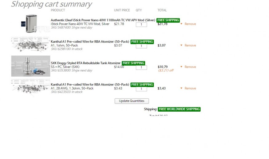Image resolution: width=269 pixels, height=159 pixels.
Task: Click the FREE WORLDWIDE SHIPPING badge
Action: [x=179, y=109]
